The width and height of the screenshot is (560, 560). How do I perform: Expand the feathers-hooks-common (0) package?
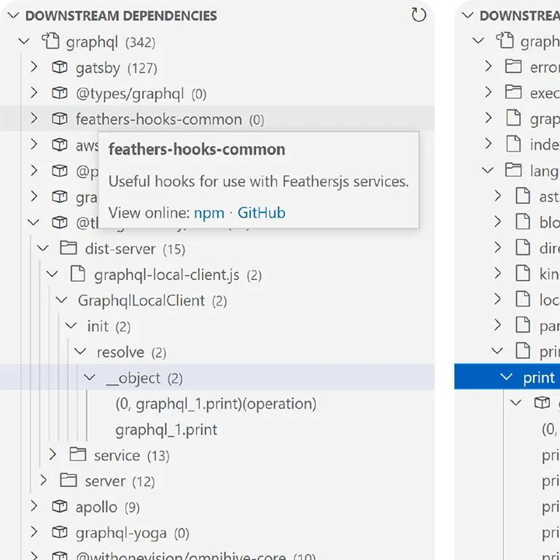click(x=34, y=119)
